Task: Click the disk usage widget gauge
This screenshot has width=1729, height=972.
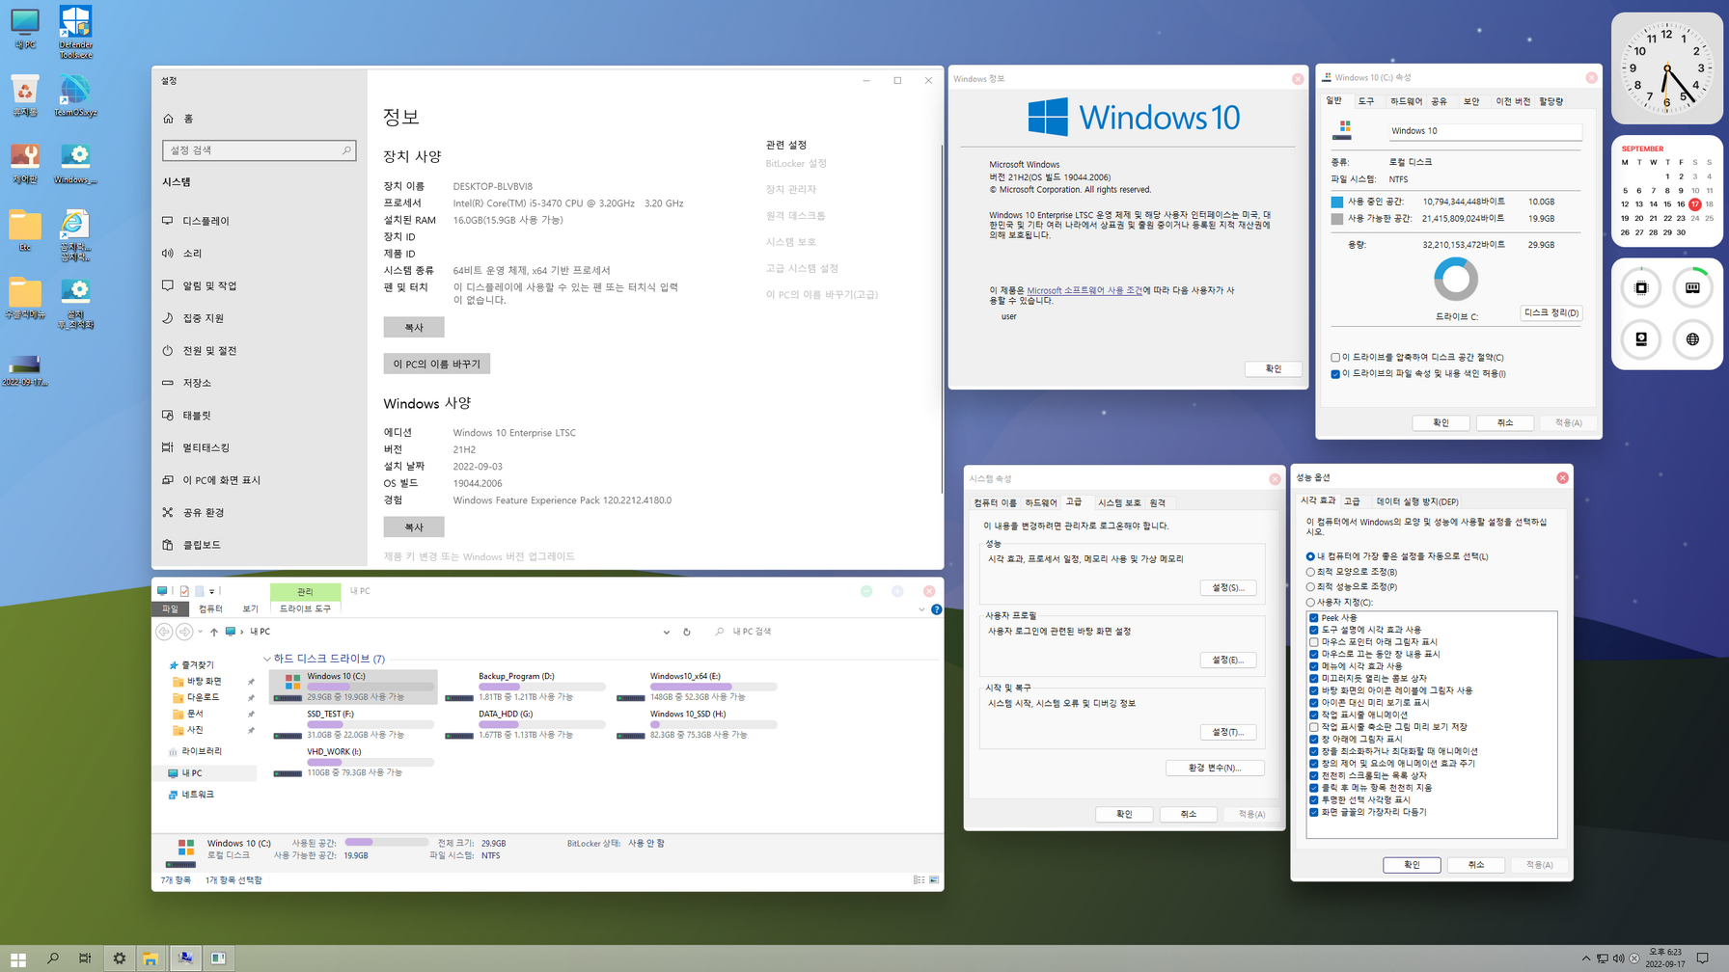Action: pyautogui.click(x=1641, y=339)
